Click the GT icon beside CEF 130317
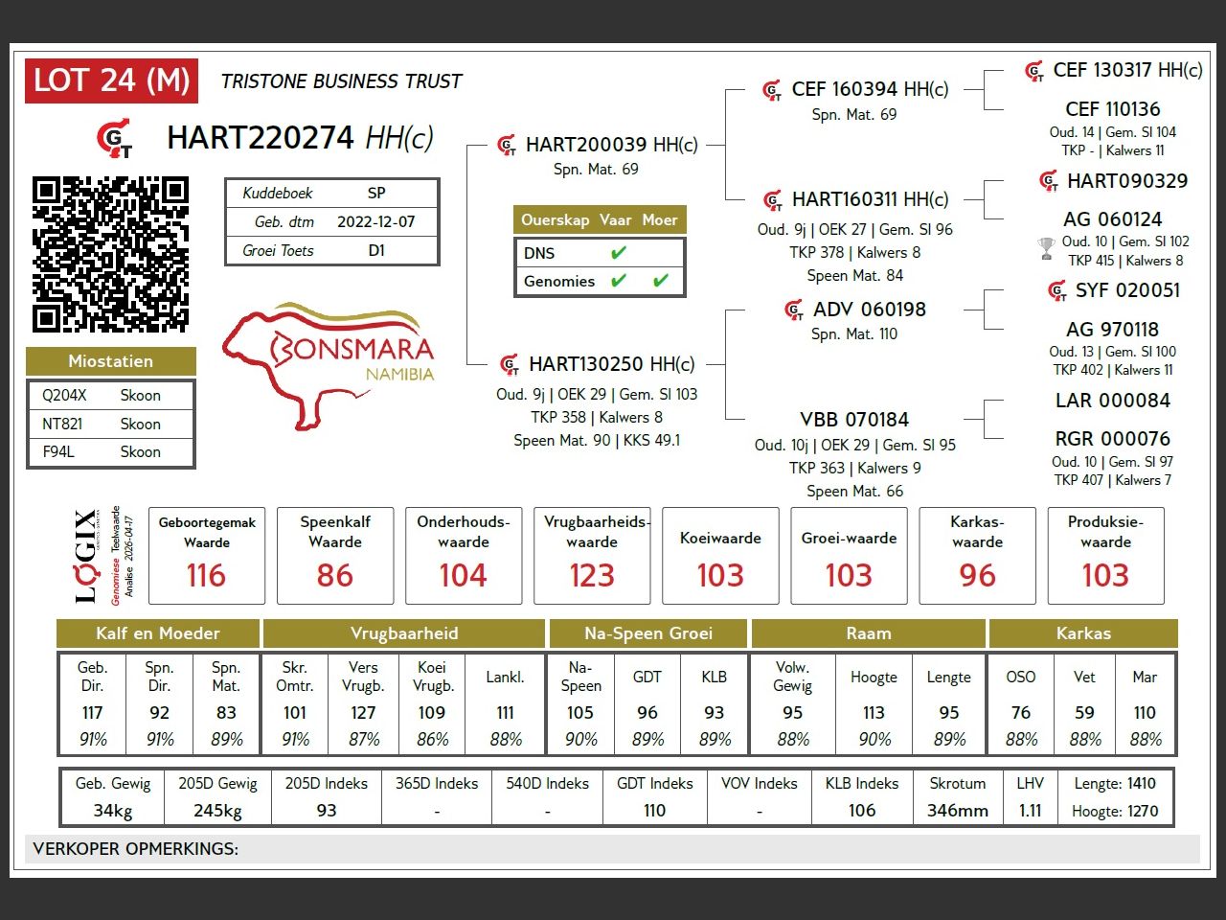Screen dimensions: 1226x920 (x=1034, y=71)
